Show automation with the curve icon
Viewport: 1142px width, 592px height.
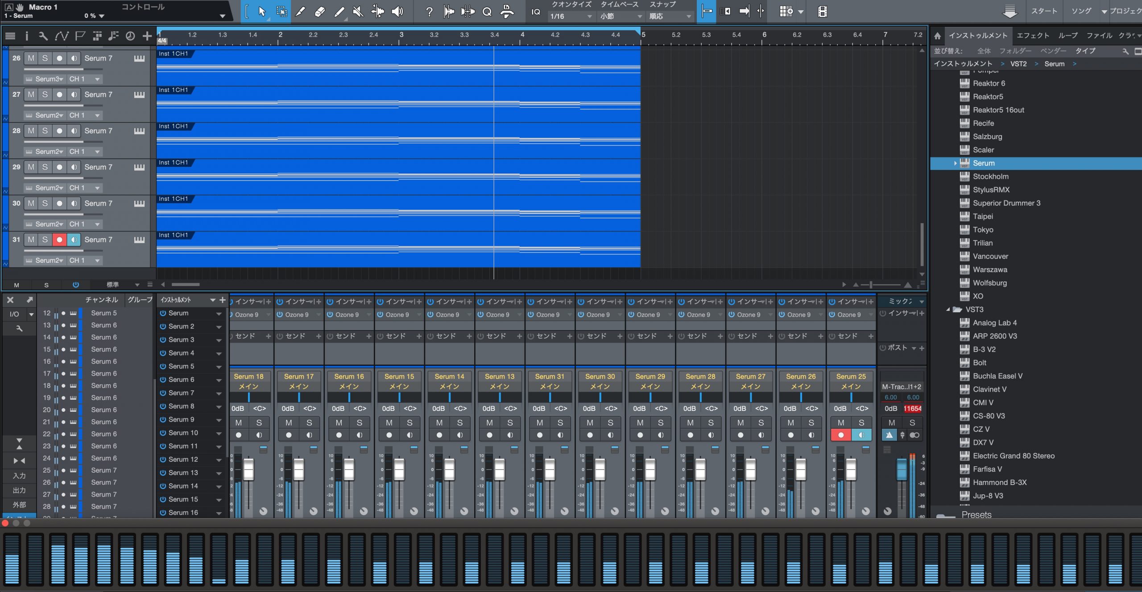pyautogui.click(x=62, y=36)
